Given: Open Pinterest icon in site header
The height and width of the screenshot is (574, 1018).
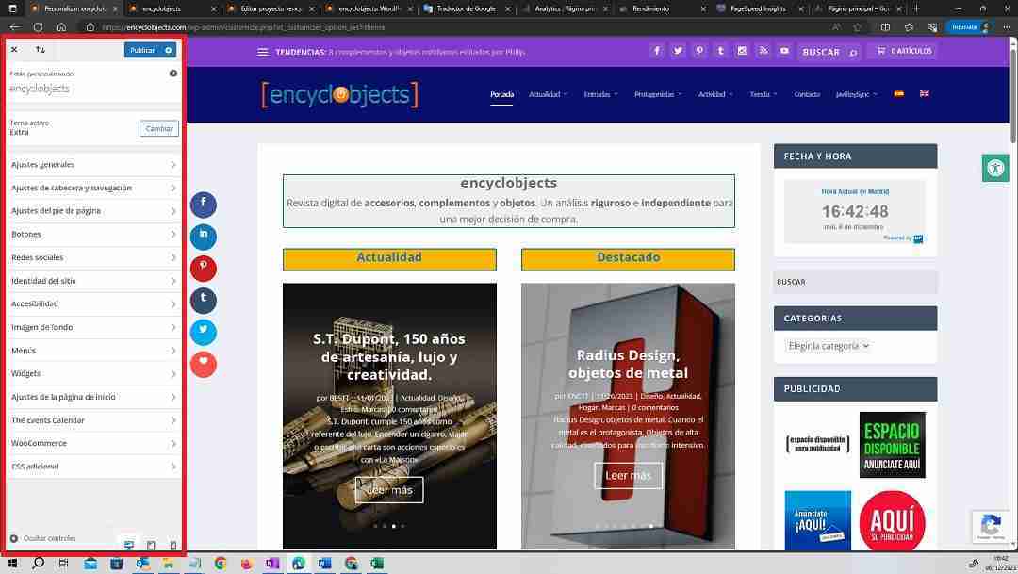Looking at the screenshot, I should click(699, 51).
